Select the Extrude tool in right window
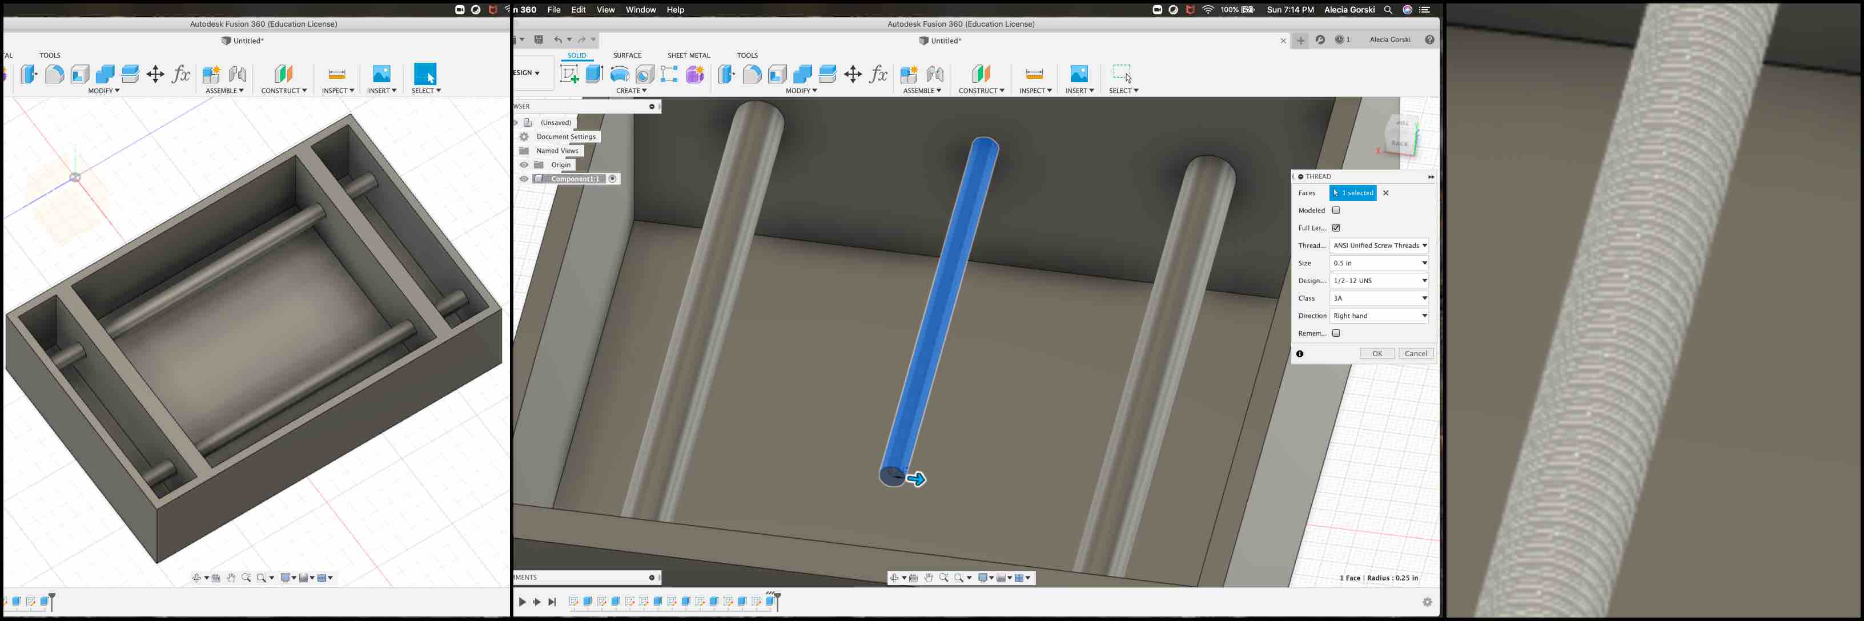1864x621 pixels. click(594, 74)
